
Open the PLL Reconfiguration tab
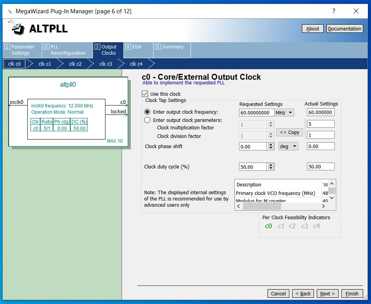68,50
